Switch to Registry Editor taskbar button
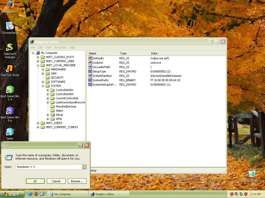265x198 pixels. click(x=109, y=194)
